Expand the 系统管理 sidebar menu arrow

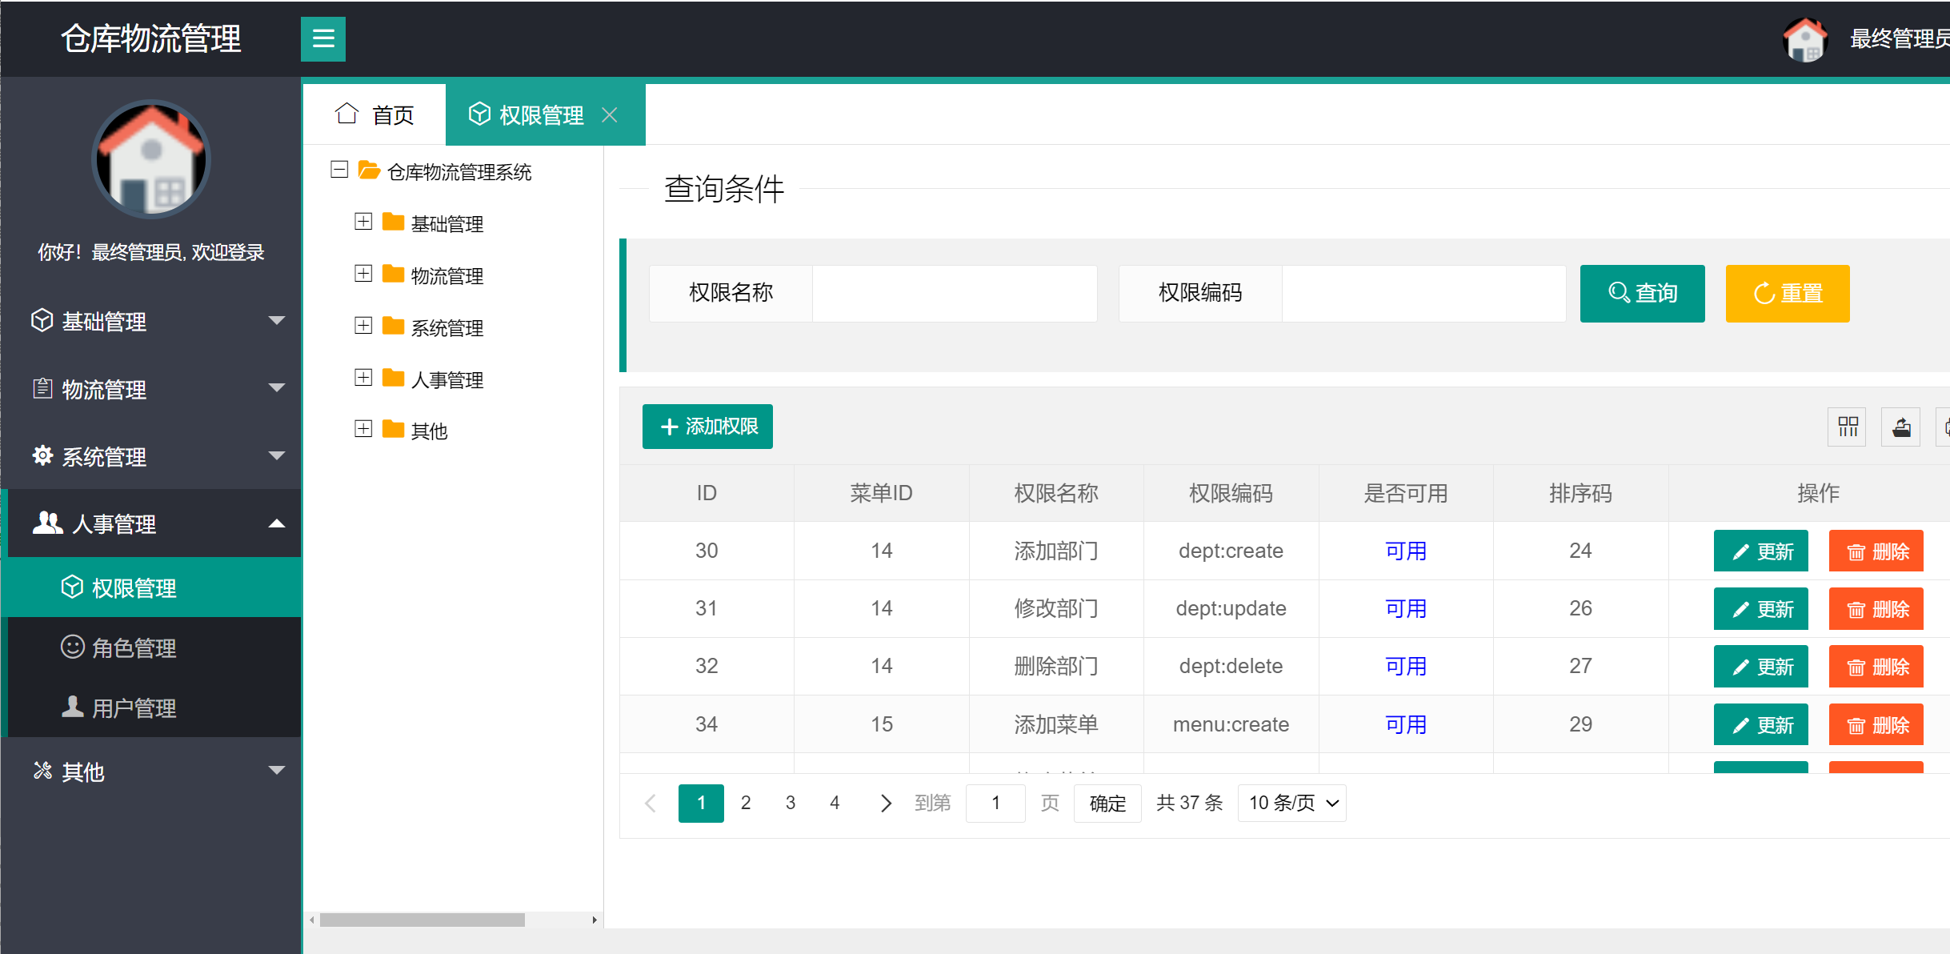pyautogui.click(x=277, y=456)
